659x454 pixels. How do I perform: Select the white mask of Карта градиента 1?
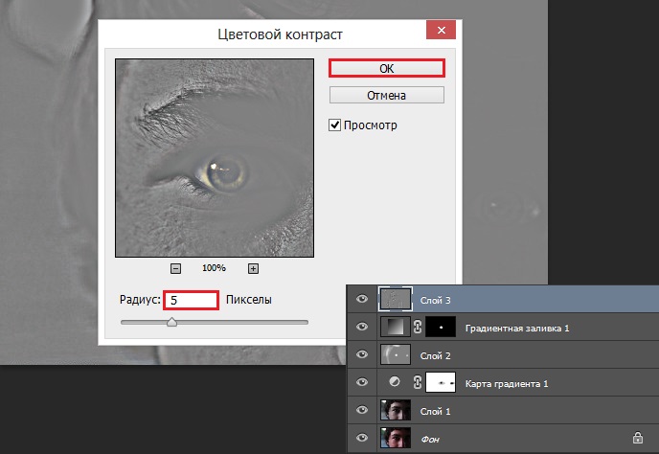pyautogui.click(x=441, y=382)
